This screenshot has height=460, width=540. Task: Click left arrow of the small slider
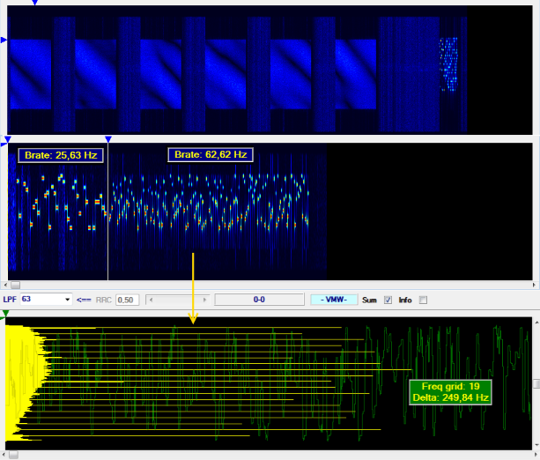pyautogui.click(x=151, y=300)
